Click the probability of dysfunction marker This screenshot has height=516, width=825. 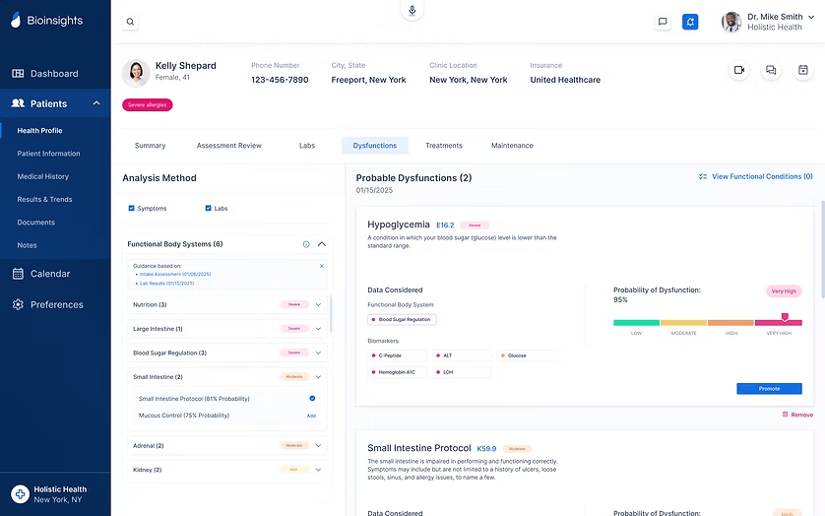(x=785, y=317)
